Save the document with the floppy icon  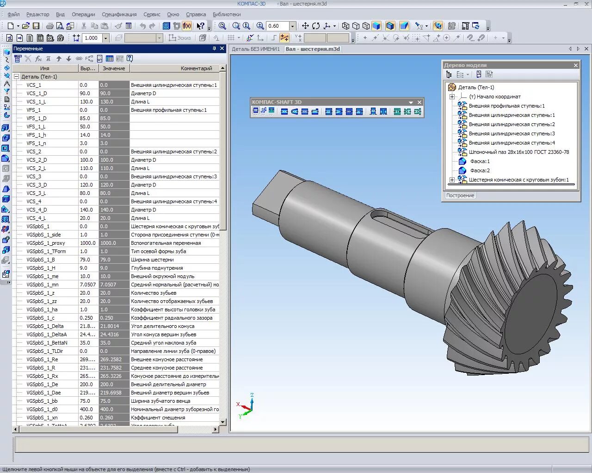coord(36,26)
